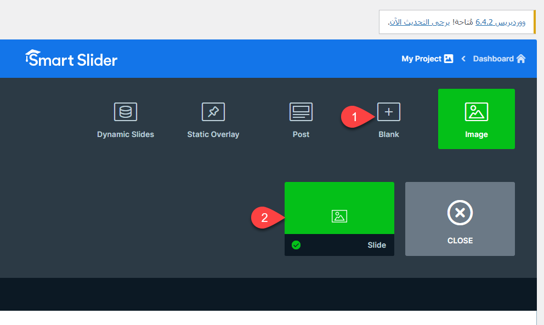544x325 pixels.
Task: Click the Smart Slider logo
Action: pyautogui.click(x=71, y=59)
